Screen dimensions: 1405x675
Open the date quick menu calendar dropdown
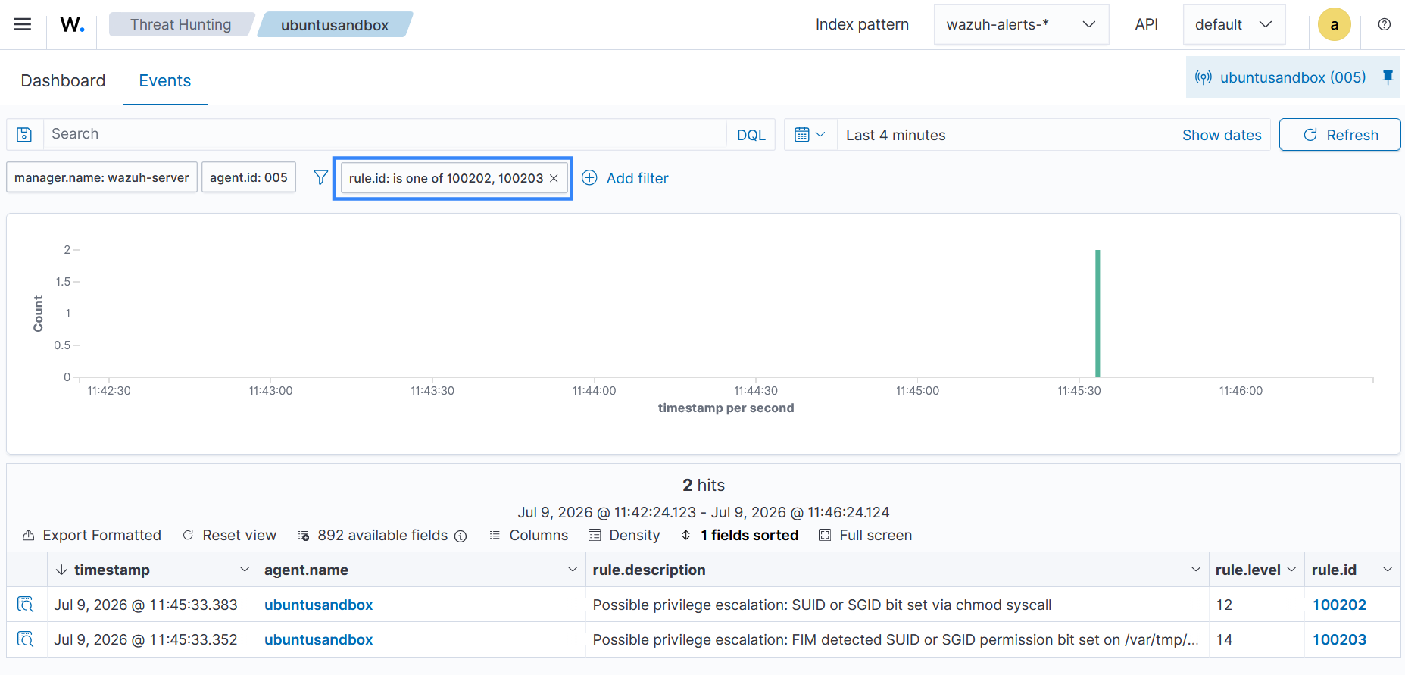[810, 135]
